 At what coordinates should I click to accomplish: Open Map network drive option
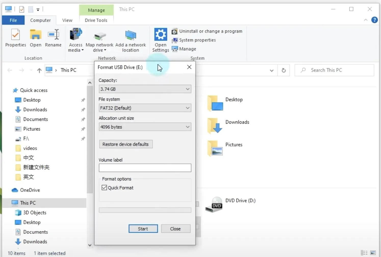[x=99, y=40]
